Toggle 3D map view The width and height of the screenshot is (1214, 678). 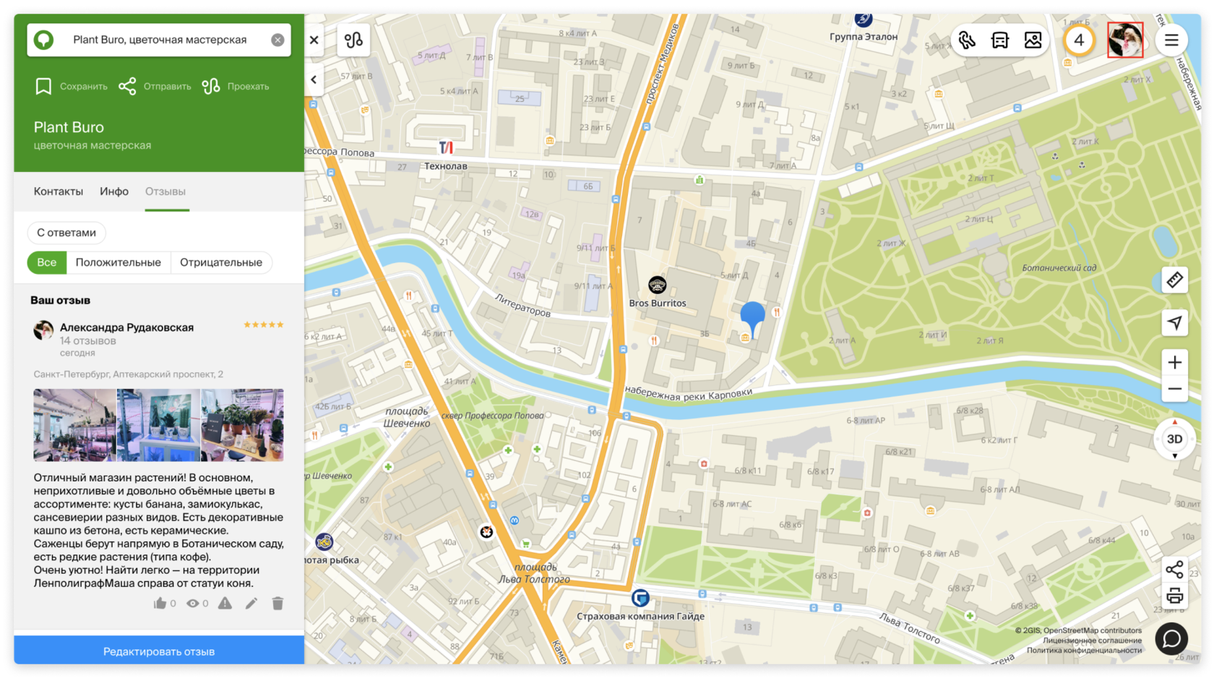coord(1174,439)
